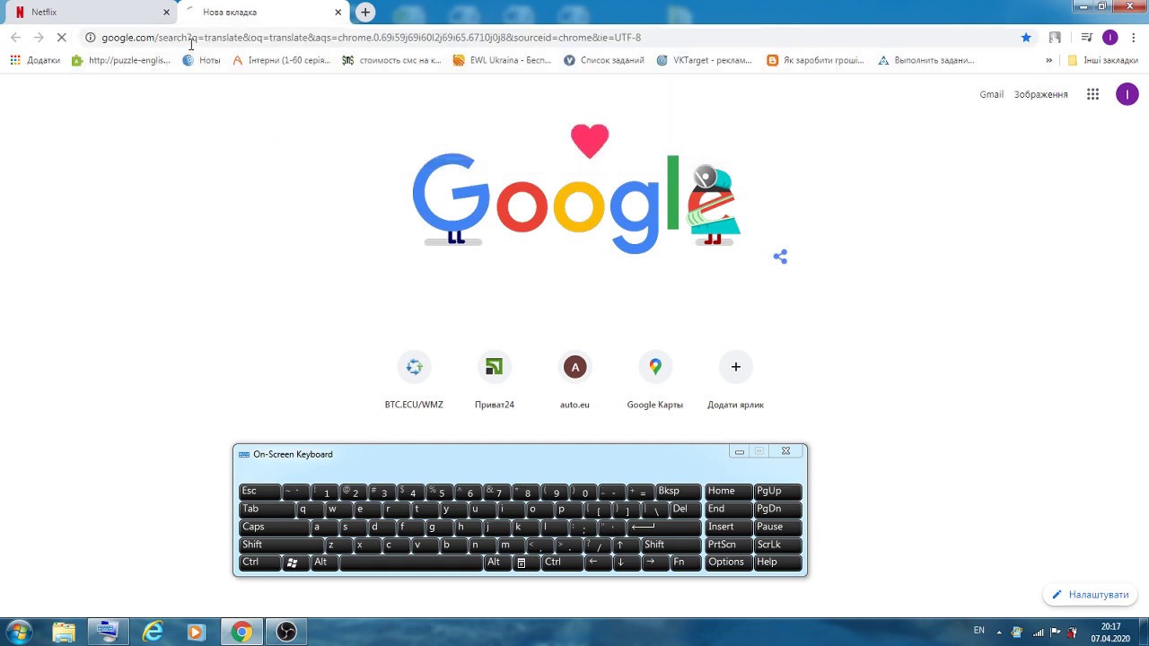1149x646 pixels.
Task: Open Internet Explorer from taskbar
Action: pos(153,632)
